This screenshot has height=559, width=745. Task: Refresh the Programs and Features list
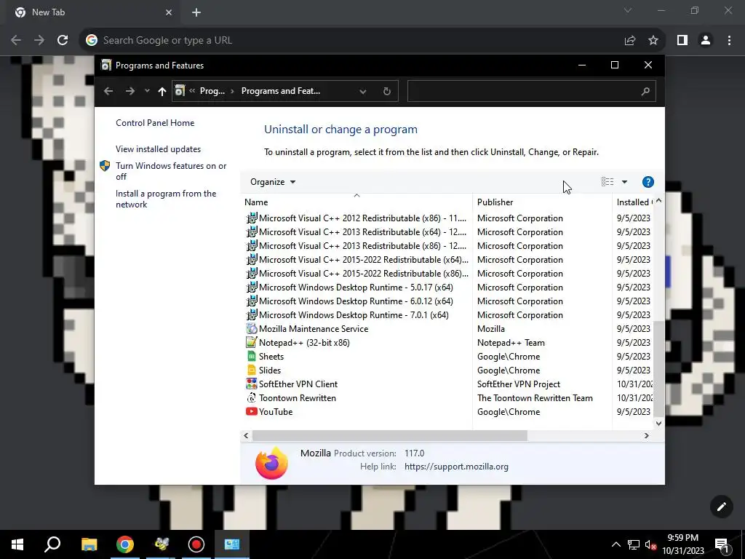pos(387,91)
